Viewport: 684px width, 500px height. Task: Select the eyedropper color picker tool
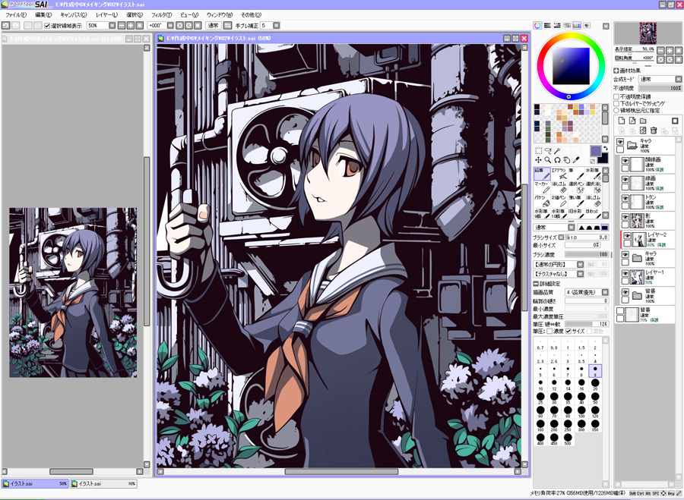(x=576, y=160)
